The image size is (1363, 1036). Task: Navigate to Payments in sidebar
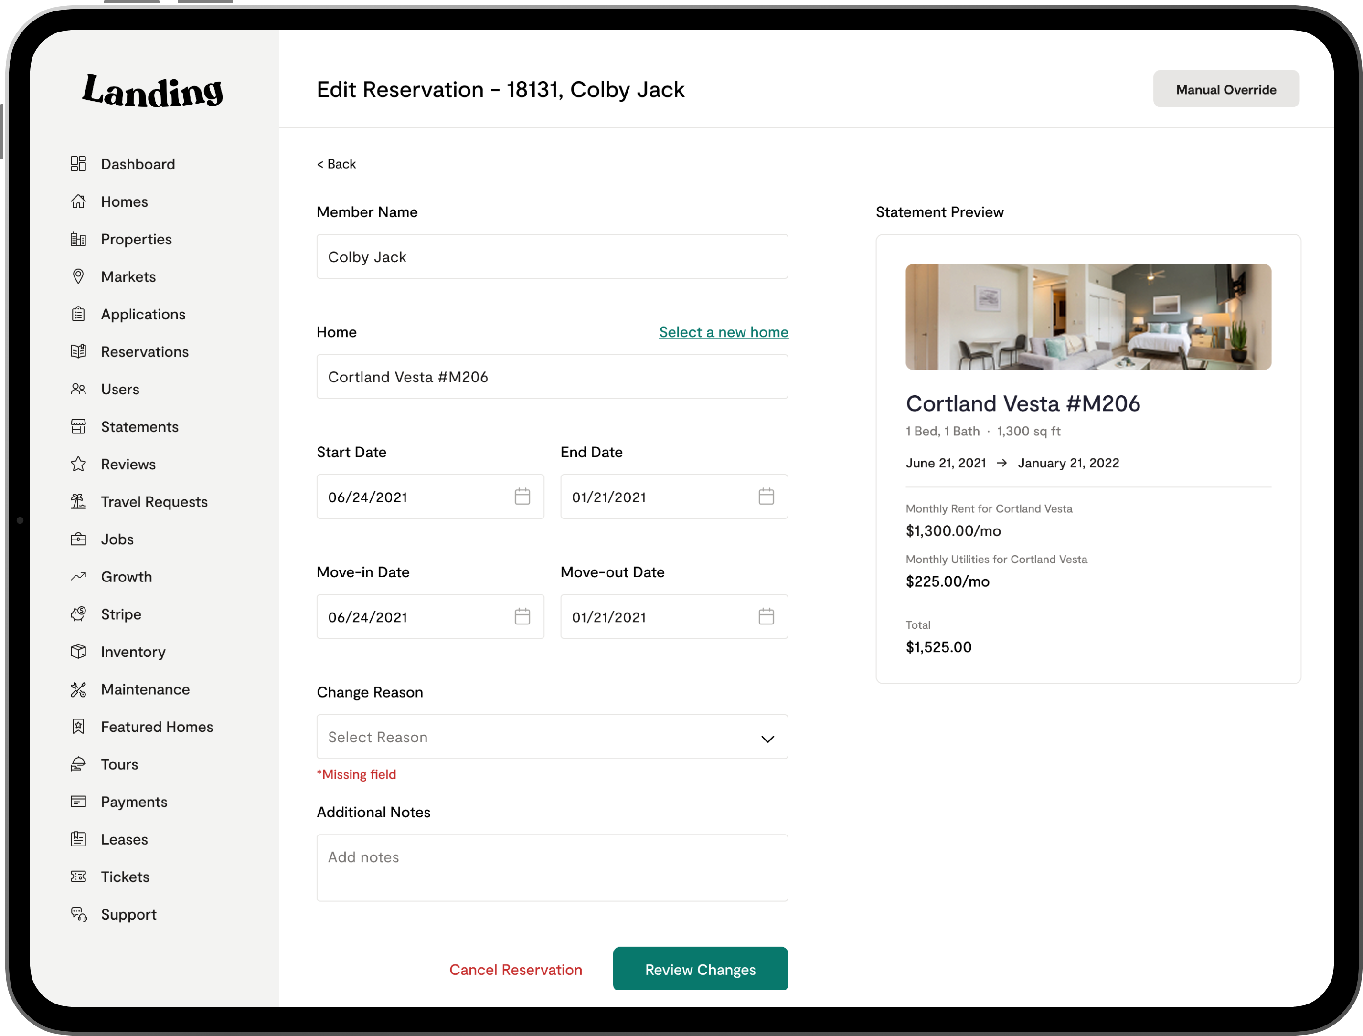click(134, 802)
